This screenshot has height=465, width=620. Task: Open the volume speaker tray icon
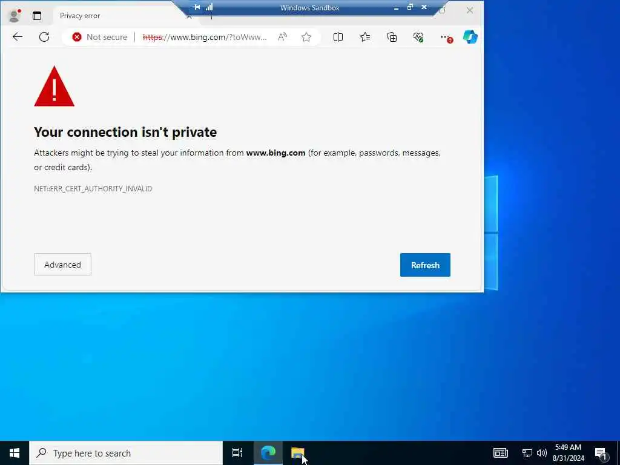pyautogui.click(x=542, y=453)
